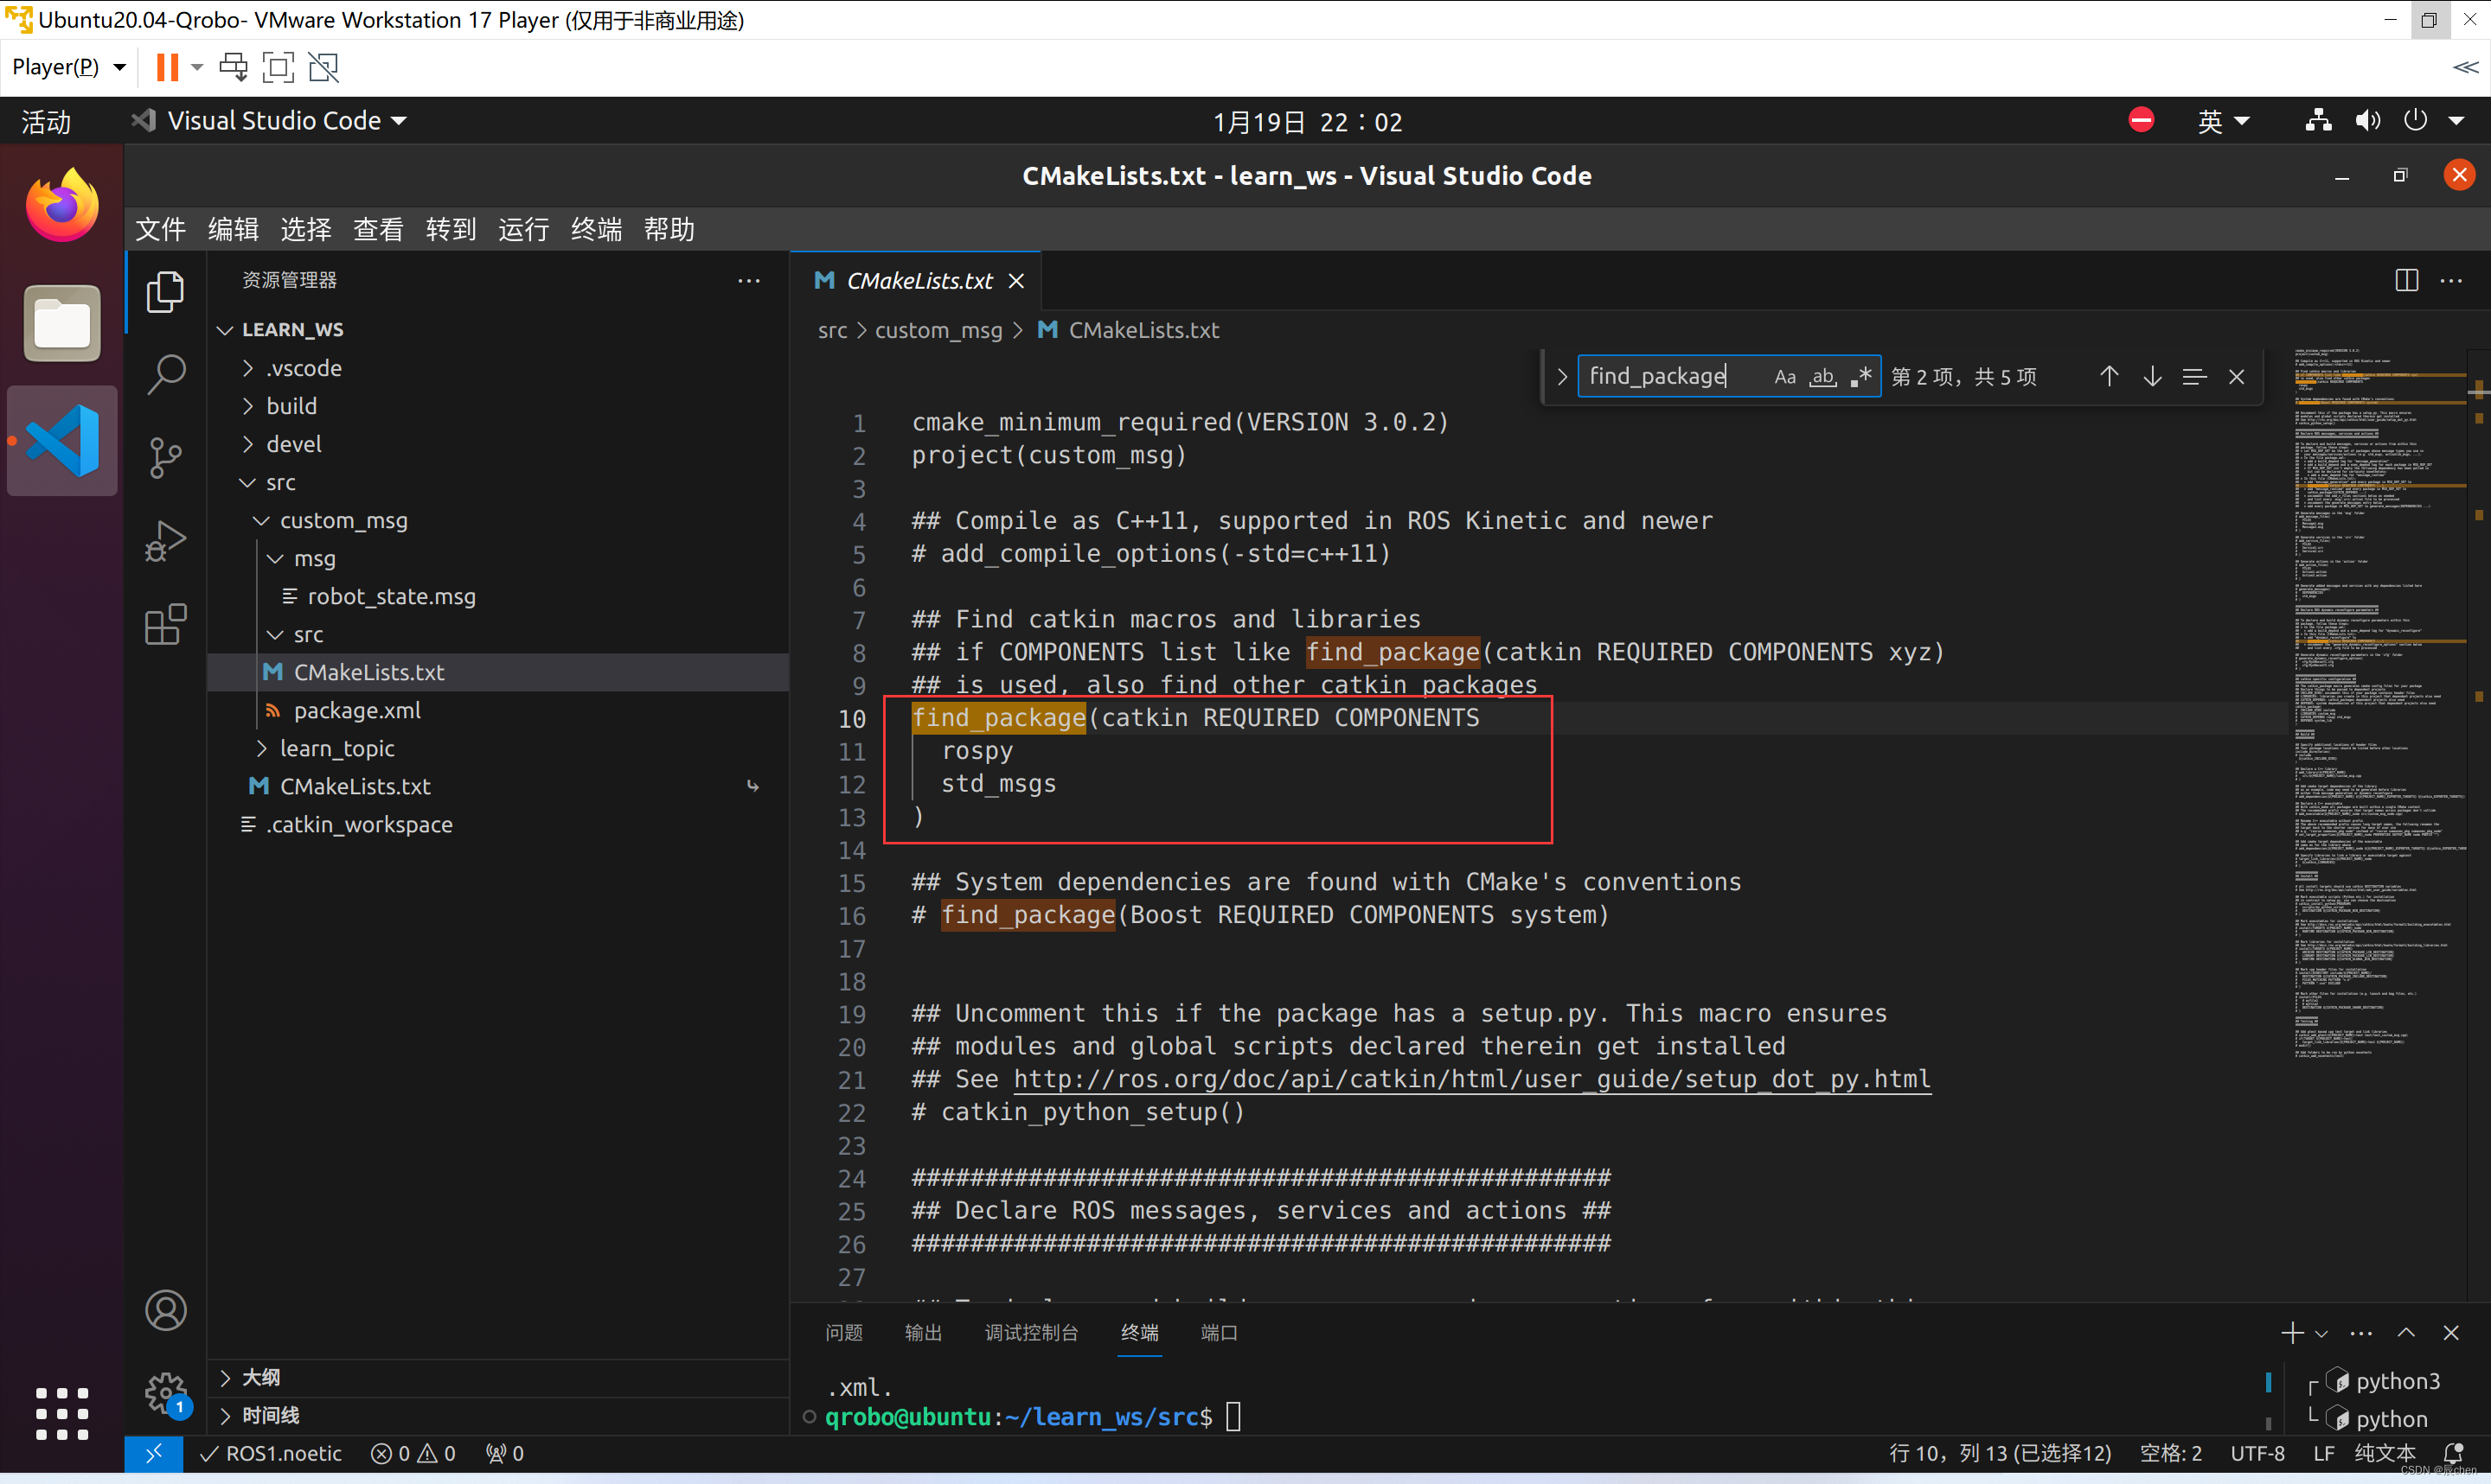Open Files app from the Ubuntu dock

(x=62, y=323)
